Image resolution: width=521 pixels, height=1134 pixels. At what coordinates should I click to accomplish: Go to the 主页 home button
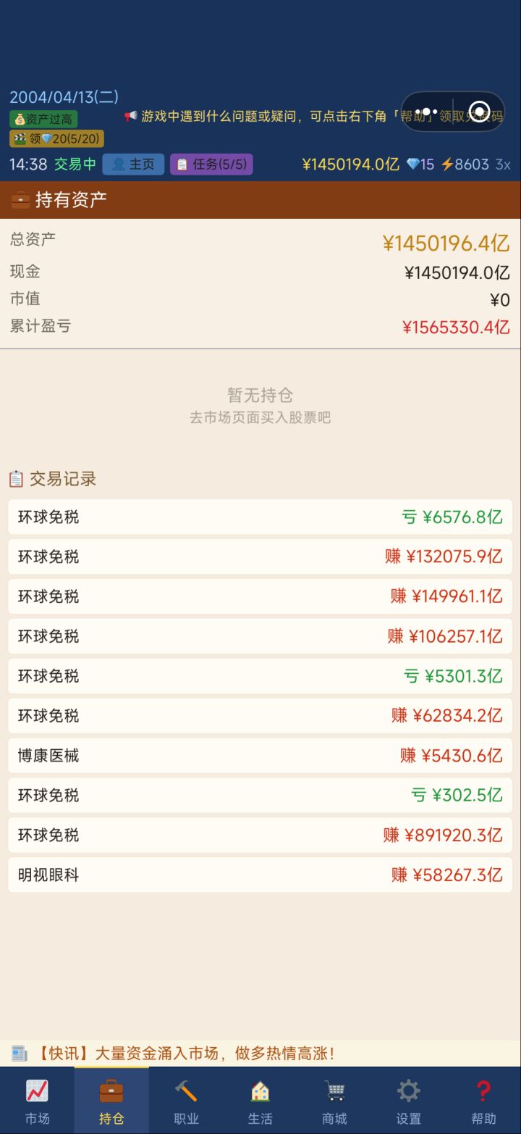(133, 164)
